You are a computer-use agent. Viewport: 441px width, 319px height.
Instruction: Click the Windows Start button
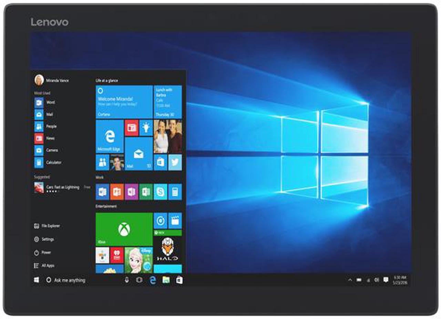tap(37, 280)
